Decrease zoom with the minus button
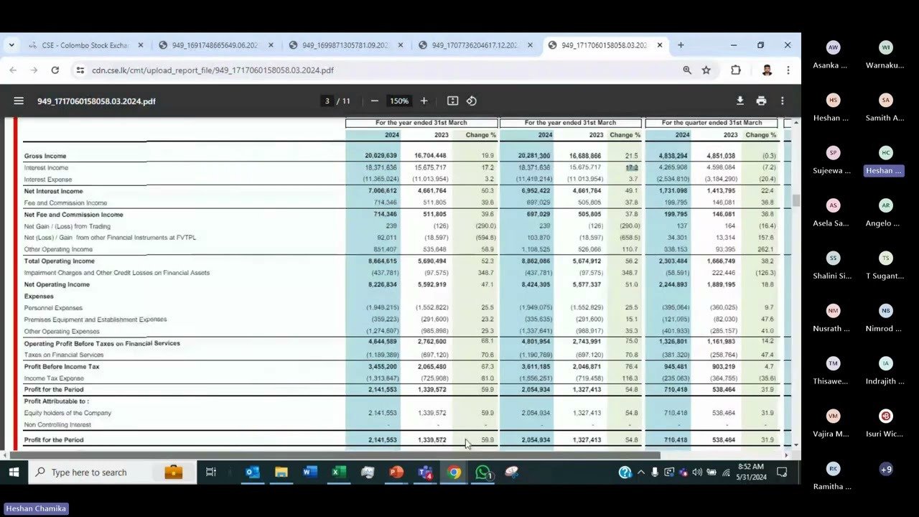The image size is (919, 517). coord(374,101)
